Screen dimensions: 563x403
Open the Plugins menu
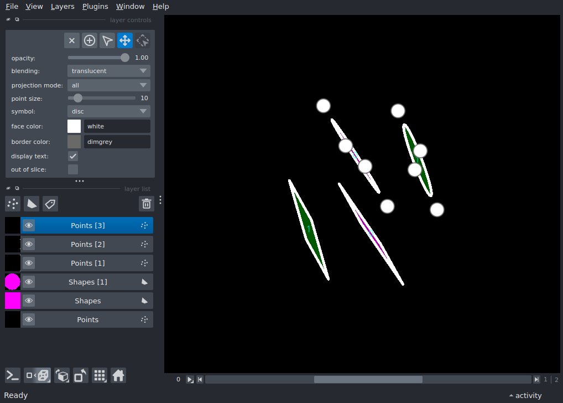click(x=95, y=7)
